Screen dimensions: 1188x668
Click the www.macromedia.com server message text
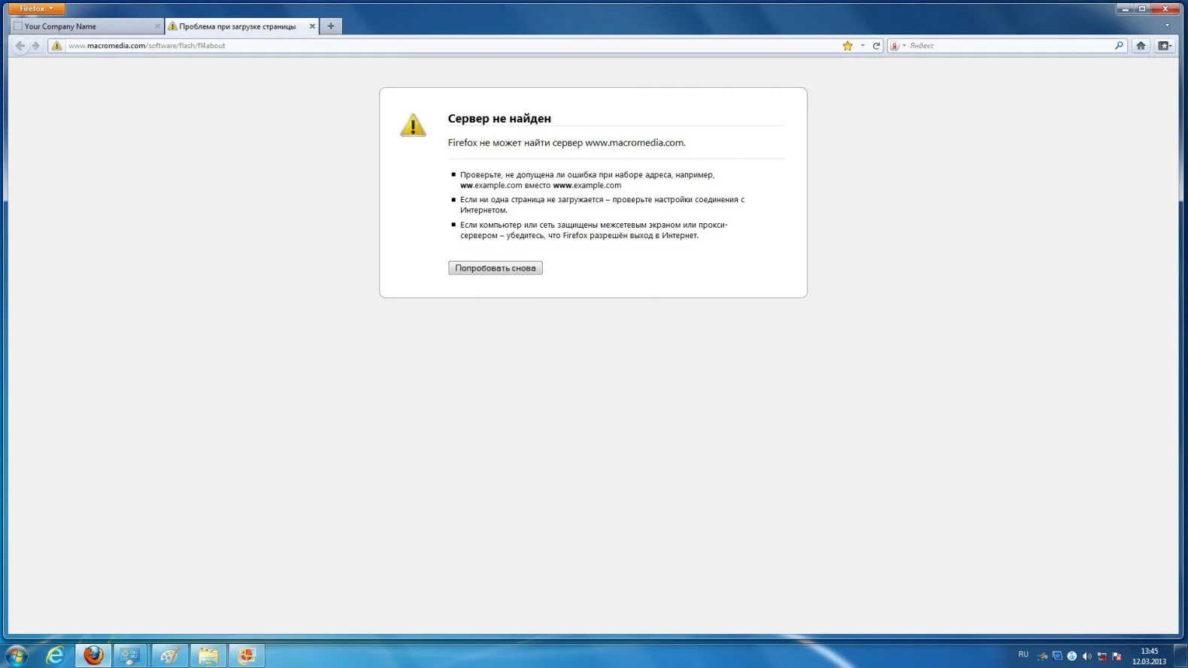(567, 143)
